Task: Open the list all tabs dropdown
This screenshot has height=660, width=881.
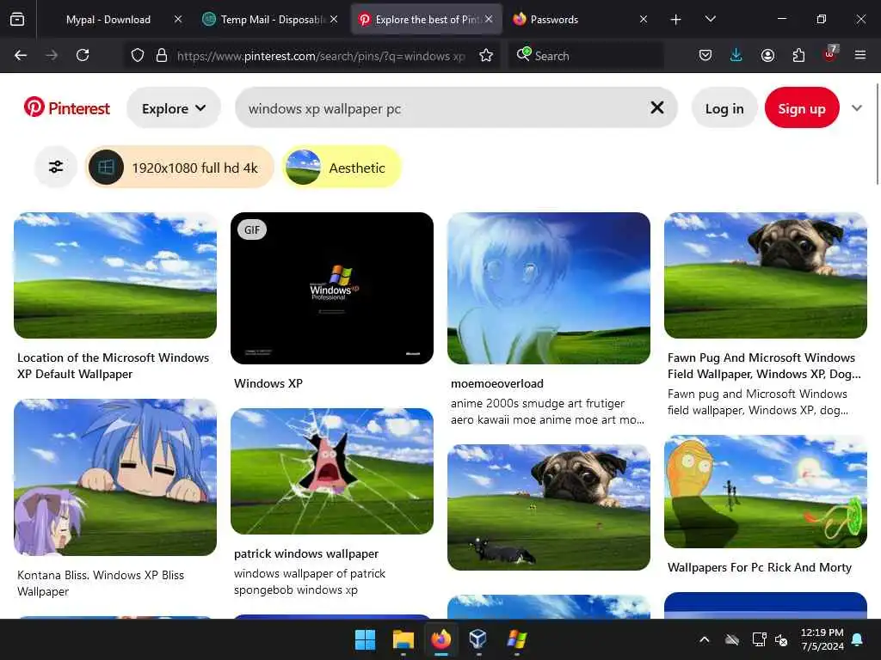Action: pos(710,19)
